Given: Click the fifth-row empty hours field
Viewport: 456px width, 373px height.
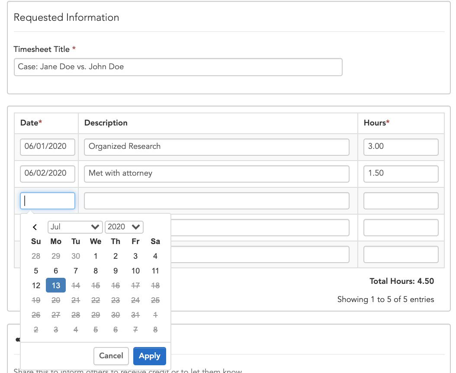Looking at the screenshot, I should pyautogui.click(x=401, y=254).
